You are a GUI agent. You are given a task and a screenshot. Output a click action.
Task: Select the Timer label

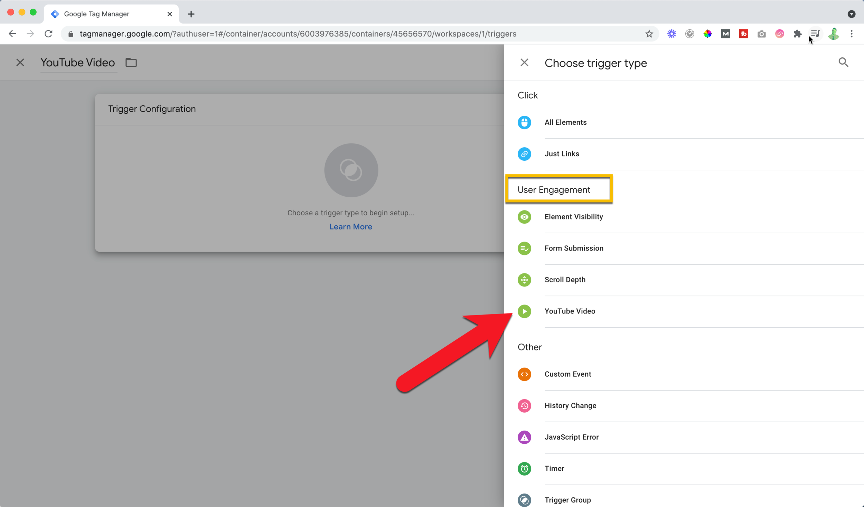(554, 468)
